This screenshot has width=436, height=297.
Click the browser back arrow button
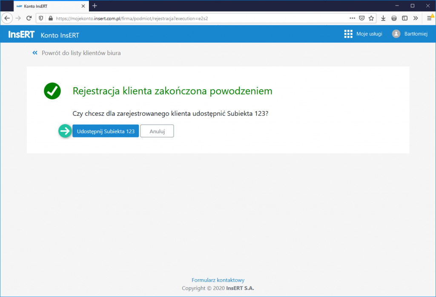tap(7, 18)
